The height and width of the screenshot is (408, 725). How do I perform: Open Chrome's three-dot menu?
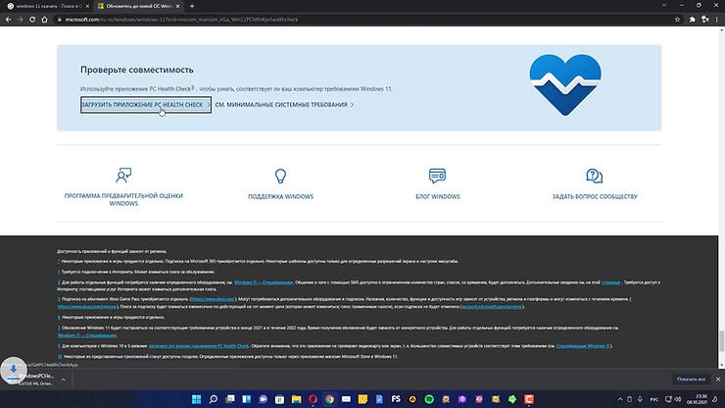(717, 20)
